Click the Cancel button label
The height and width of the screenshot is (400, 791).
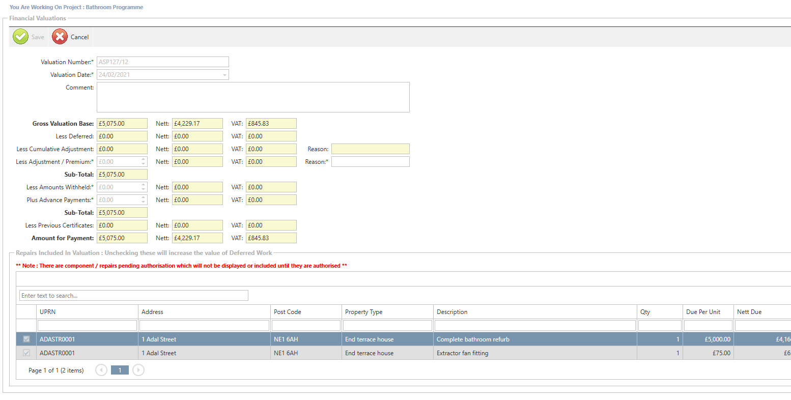(x=79, y=37)
